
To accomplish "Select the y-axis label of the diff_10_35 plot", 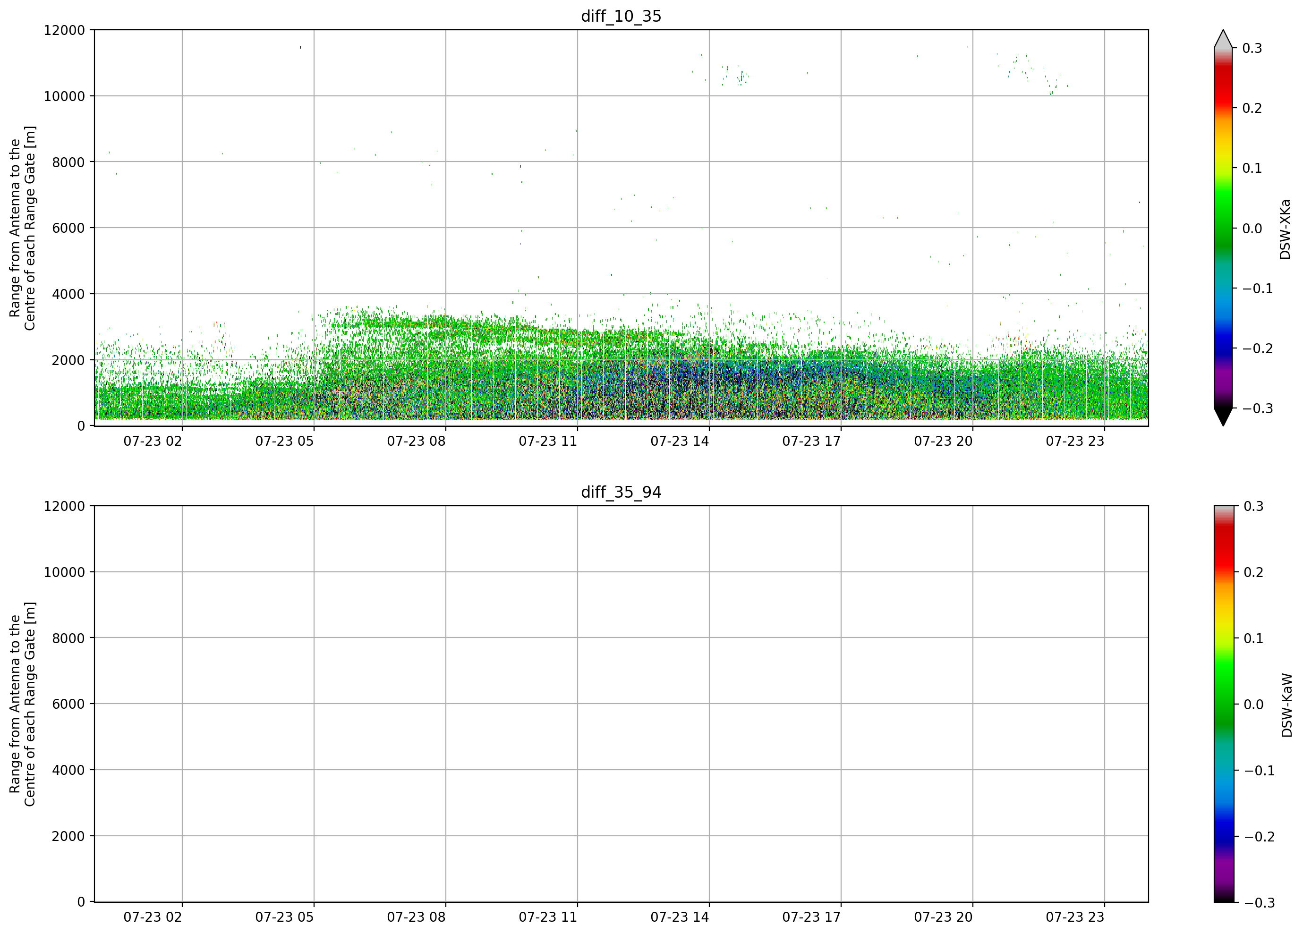I will (x=22, y=228).
